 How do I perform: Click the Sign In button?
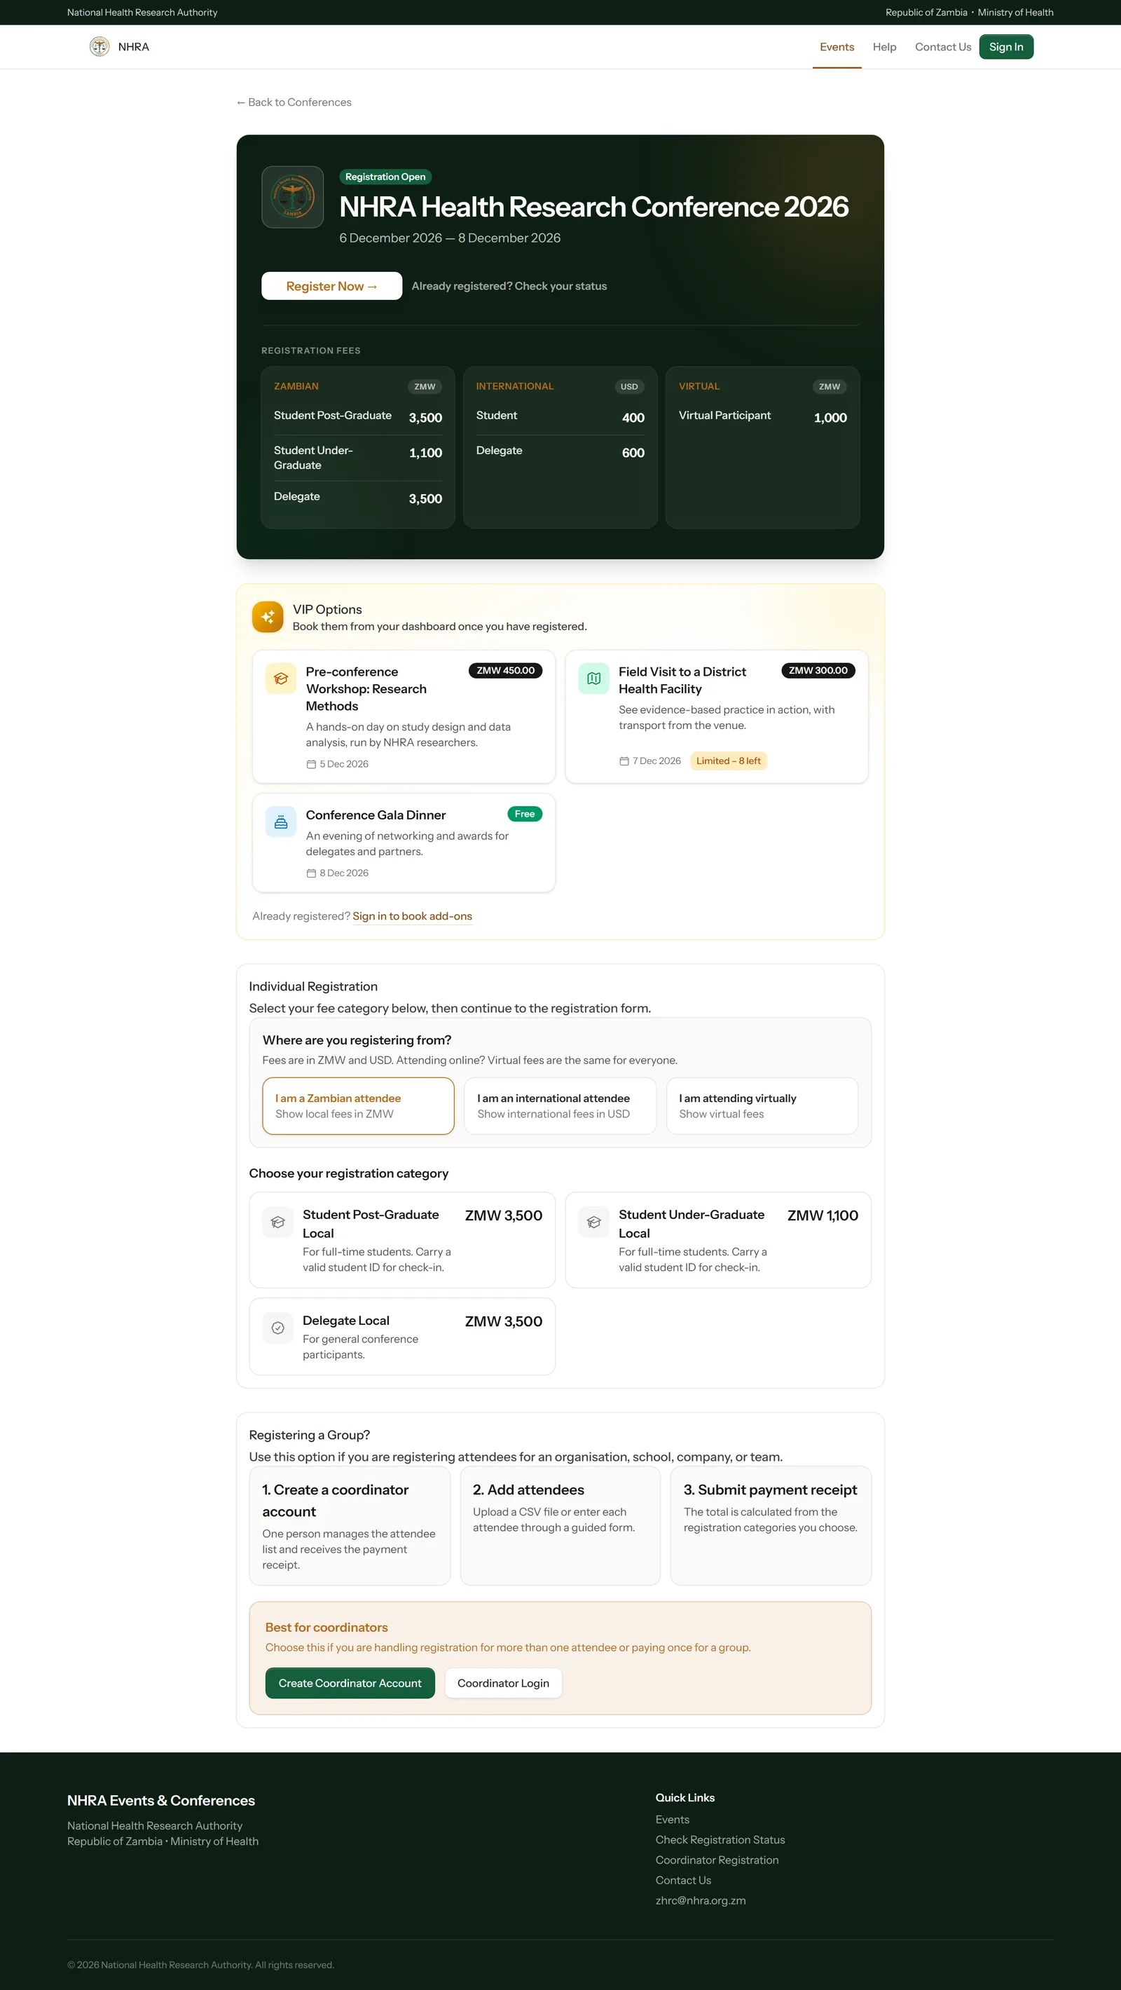coord(1006,47)
